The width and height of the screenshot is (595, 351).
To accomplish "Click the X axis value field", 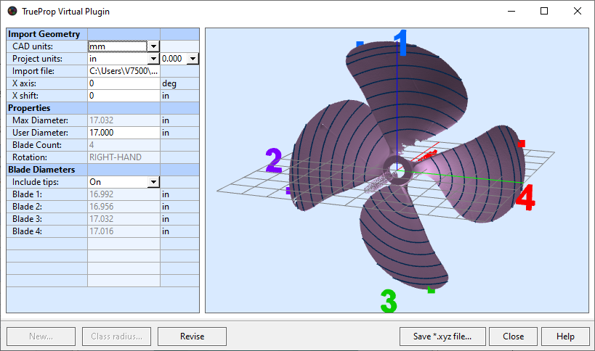I will click(123, 83).
